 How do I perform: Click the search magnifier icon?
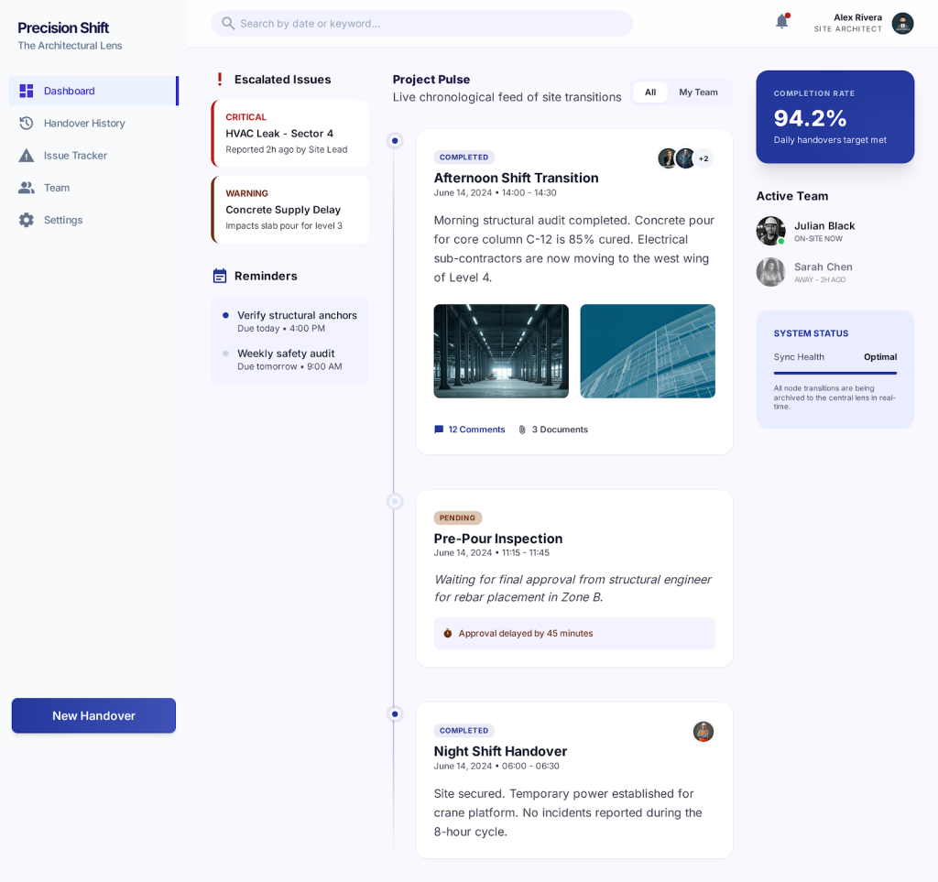(228, 24)
